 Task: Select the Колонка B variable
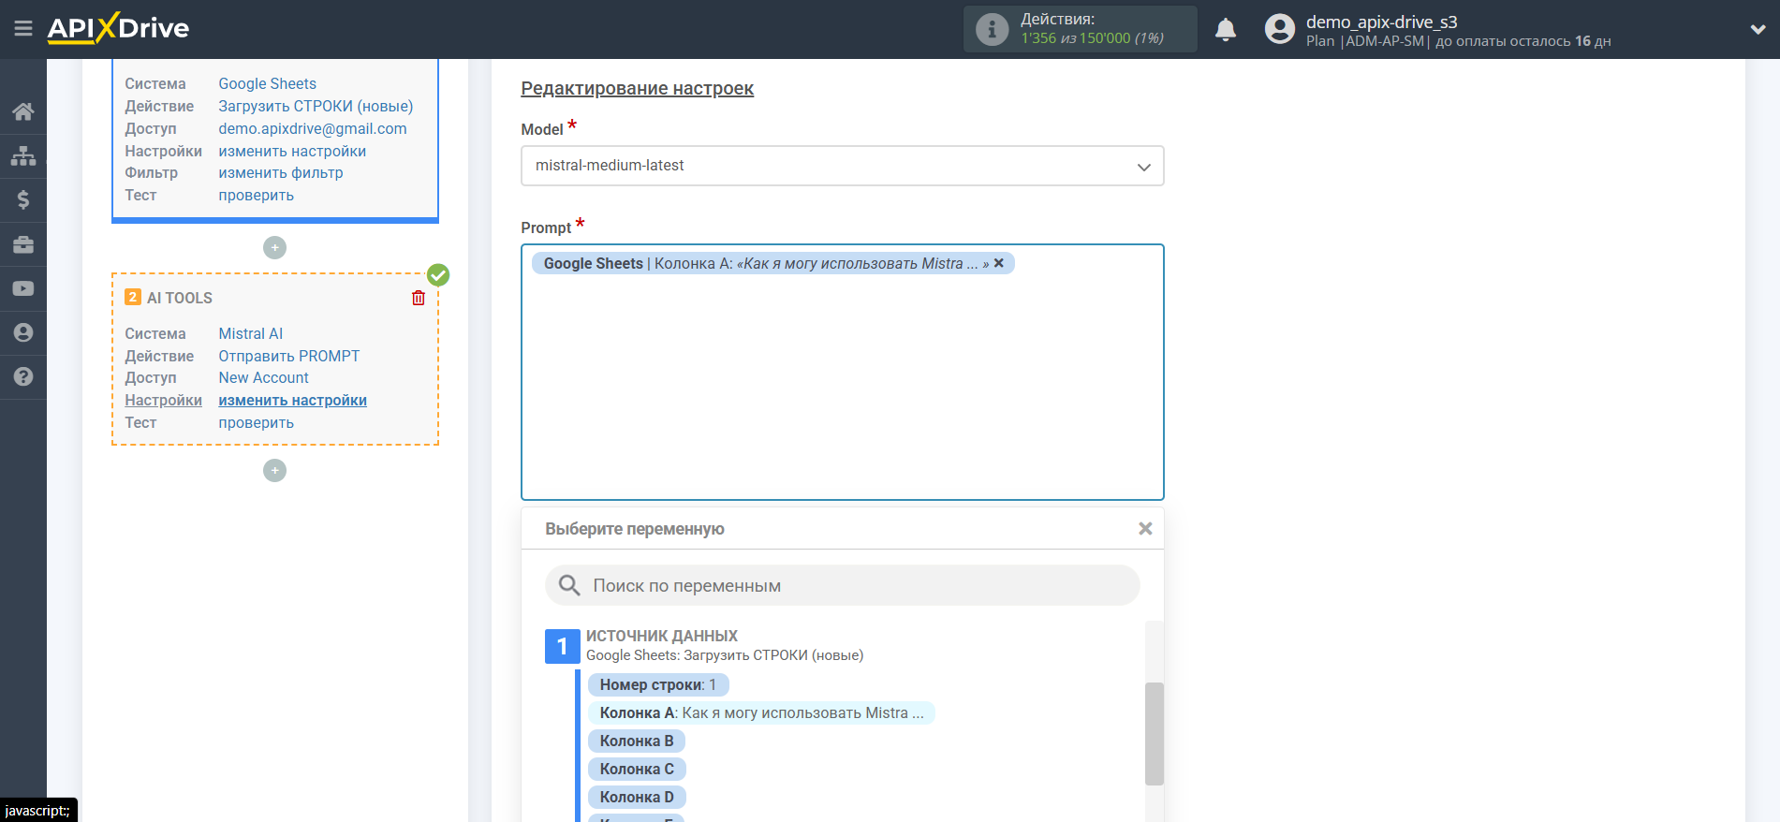(637, 741)
